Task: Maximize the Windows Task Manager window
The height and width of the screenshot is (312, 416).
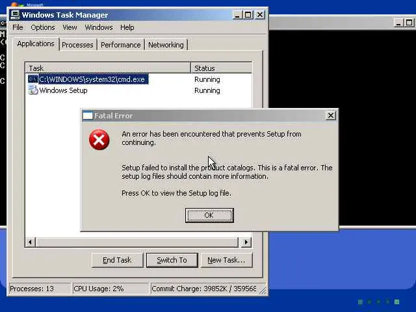Action: pyautogui.click(x=248, y=15)
